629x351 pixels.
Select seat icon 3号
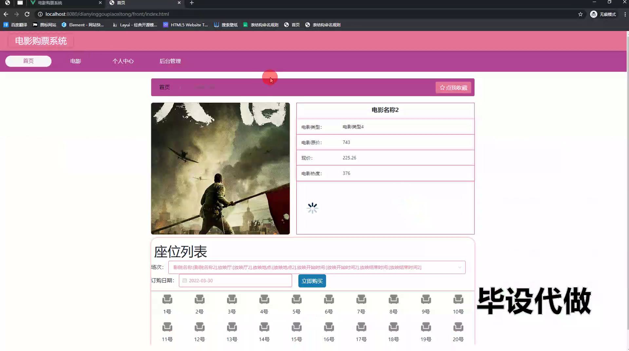click(x=232, y=299)
